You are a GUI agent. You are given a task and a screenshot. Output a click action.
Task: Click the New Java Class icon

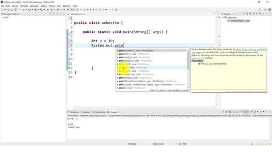(x=51, y=10)
